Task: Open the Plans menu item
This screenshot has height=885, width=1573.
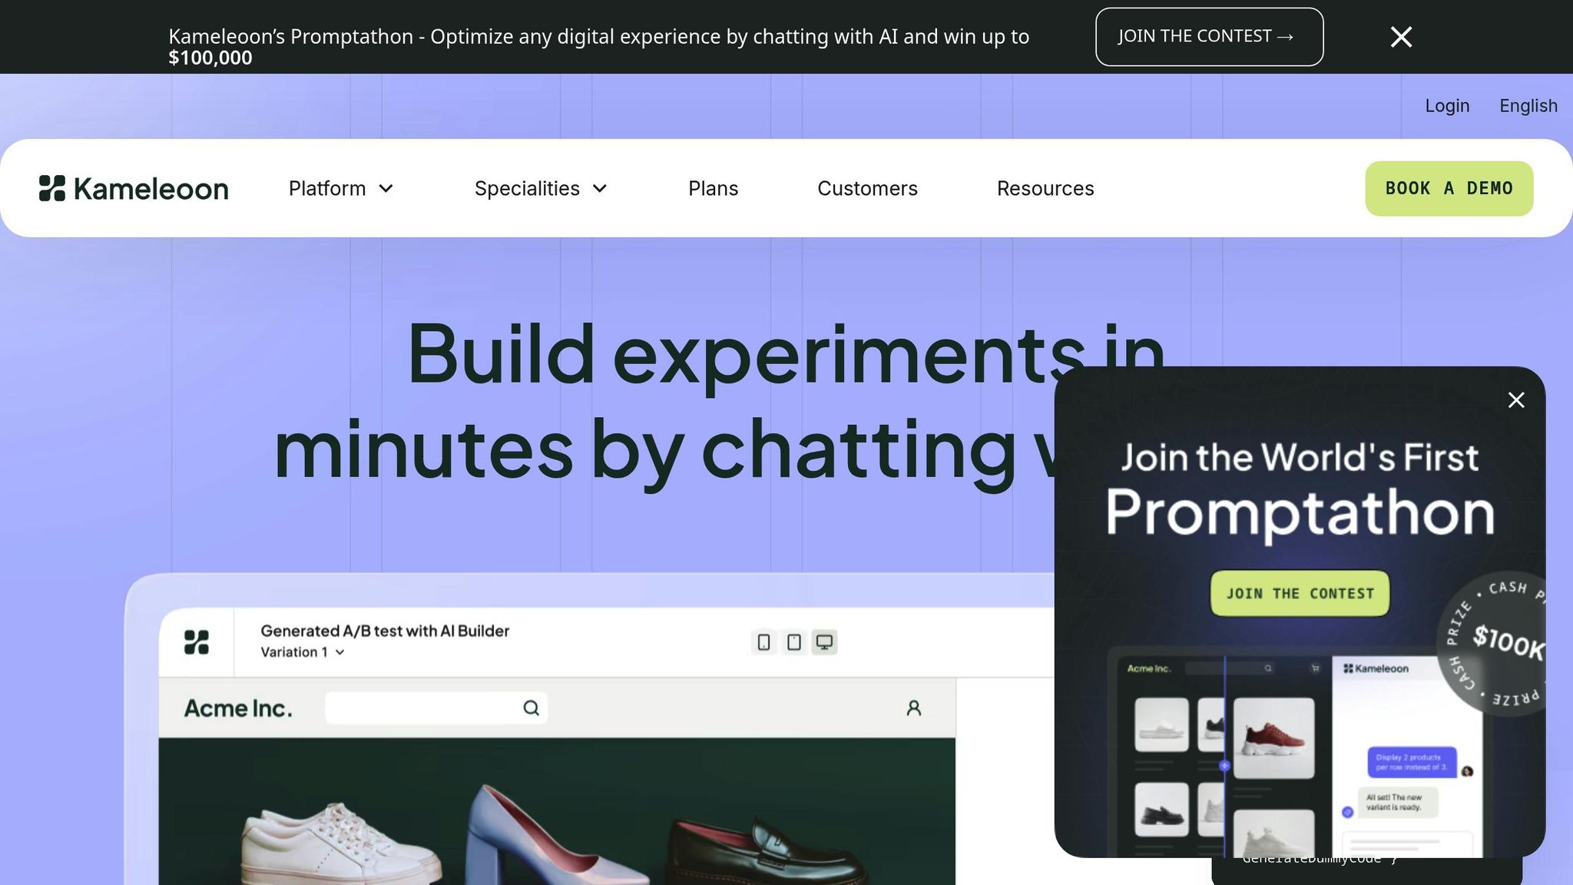Action: [713, 188]
